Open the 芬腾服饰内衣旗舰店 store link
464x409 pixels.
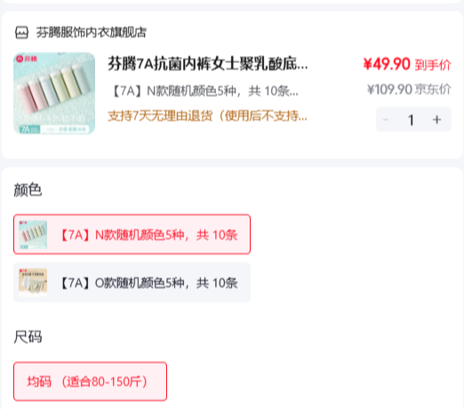(92, 32)
